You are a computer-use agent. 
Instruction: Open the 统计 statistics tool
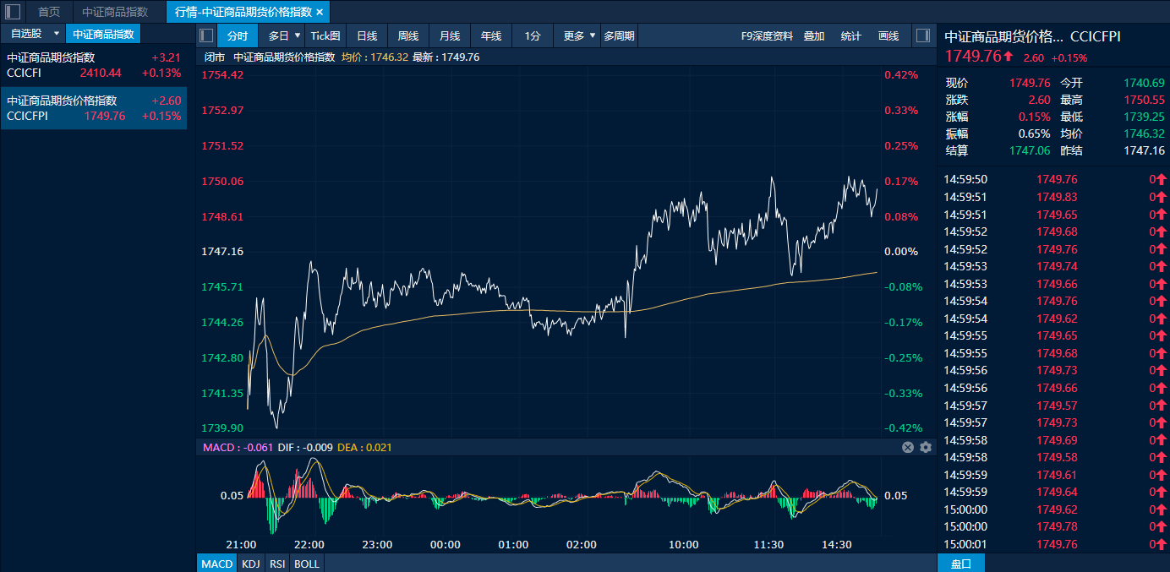coord(851,35)
